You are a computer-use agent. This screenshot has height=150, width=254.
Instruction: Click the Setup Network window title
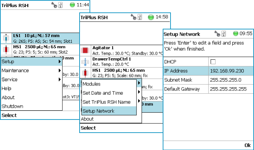(x=182, y=34)
